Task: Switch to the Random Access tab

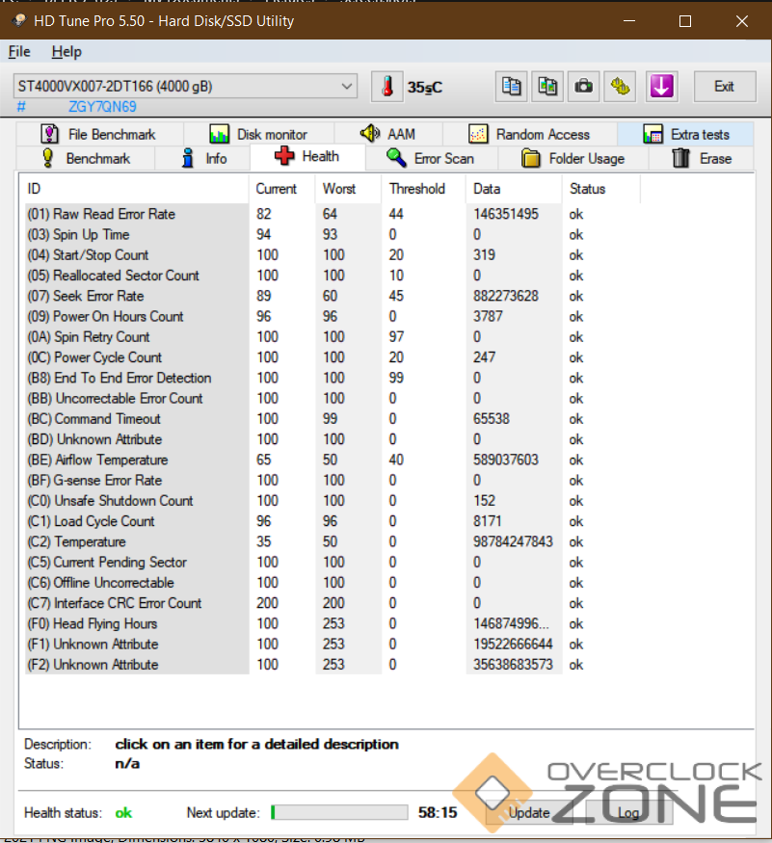Action: (530, 134)
